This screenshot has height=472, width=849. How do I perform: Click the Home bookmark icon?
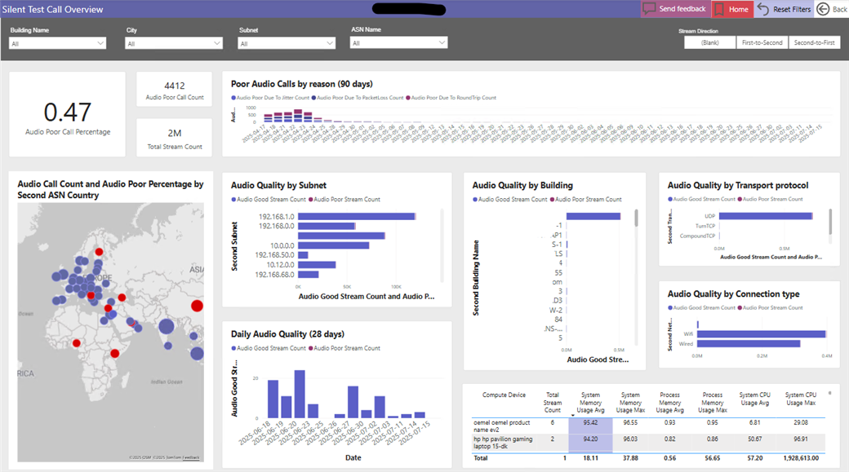719,9
